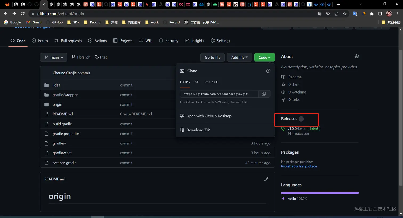The width and height of the screenshot is (403, 218).
Task: Click the .idea folder icon
Action: point(46,85)
